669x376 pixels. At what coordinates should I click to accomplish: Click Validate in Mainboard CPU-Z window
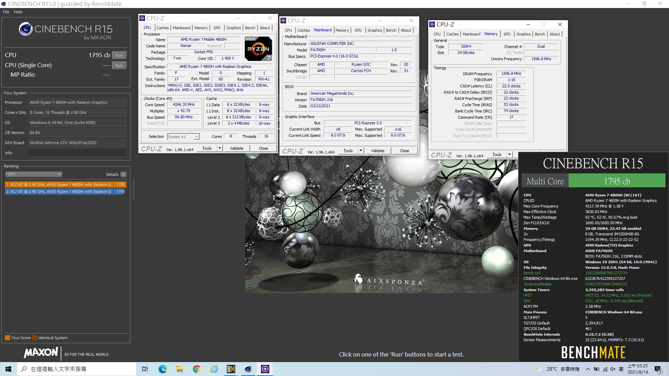tap(378, 151)
